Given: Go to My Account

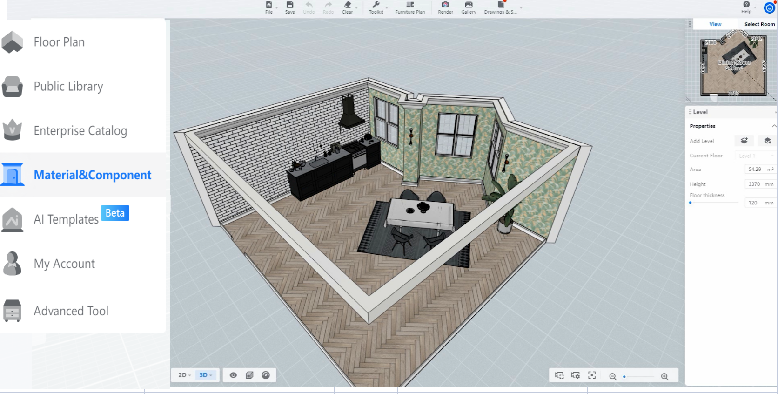Looking at the screenshot, I should 64,264.
